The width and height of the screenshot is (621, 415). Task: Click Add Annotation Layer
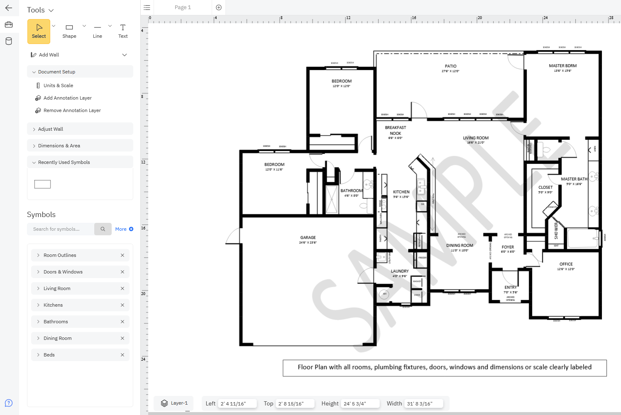click(67, 98)
